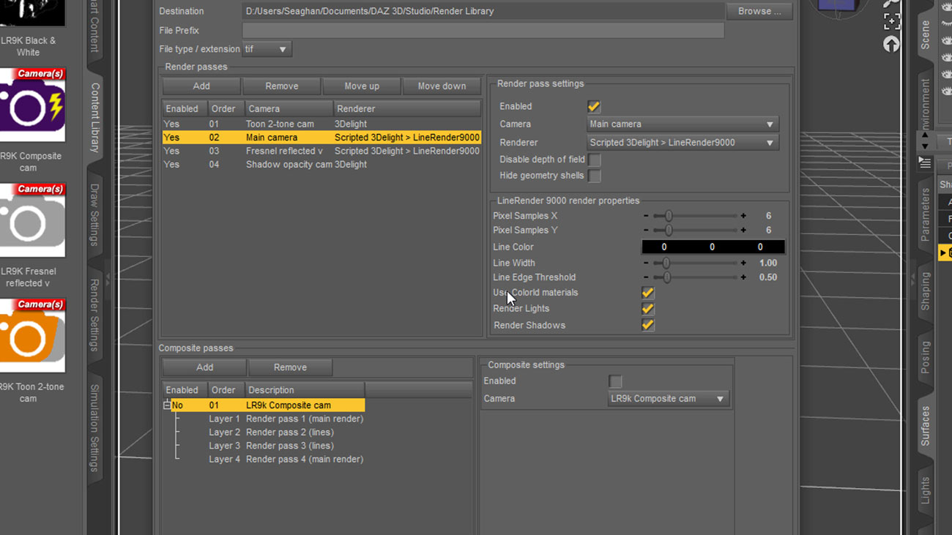
Task: Click minus icon for Pixel Samples Y
Action: point(646,230)
